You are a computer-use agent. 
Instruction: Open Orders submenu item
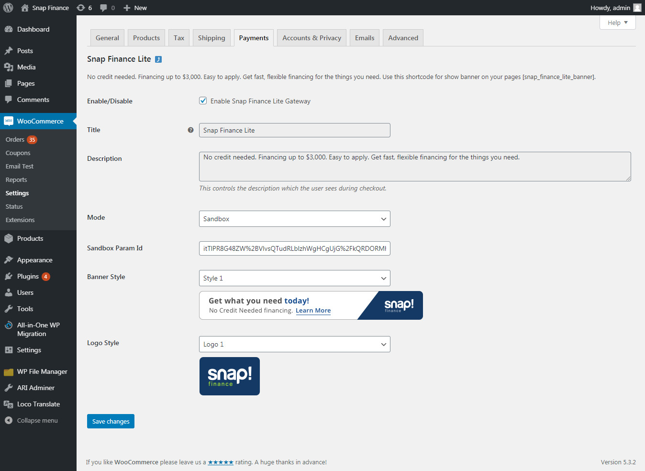pos(15,139)
